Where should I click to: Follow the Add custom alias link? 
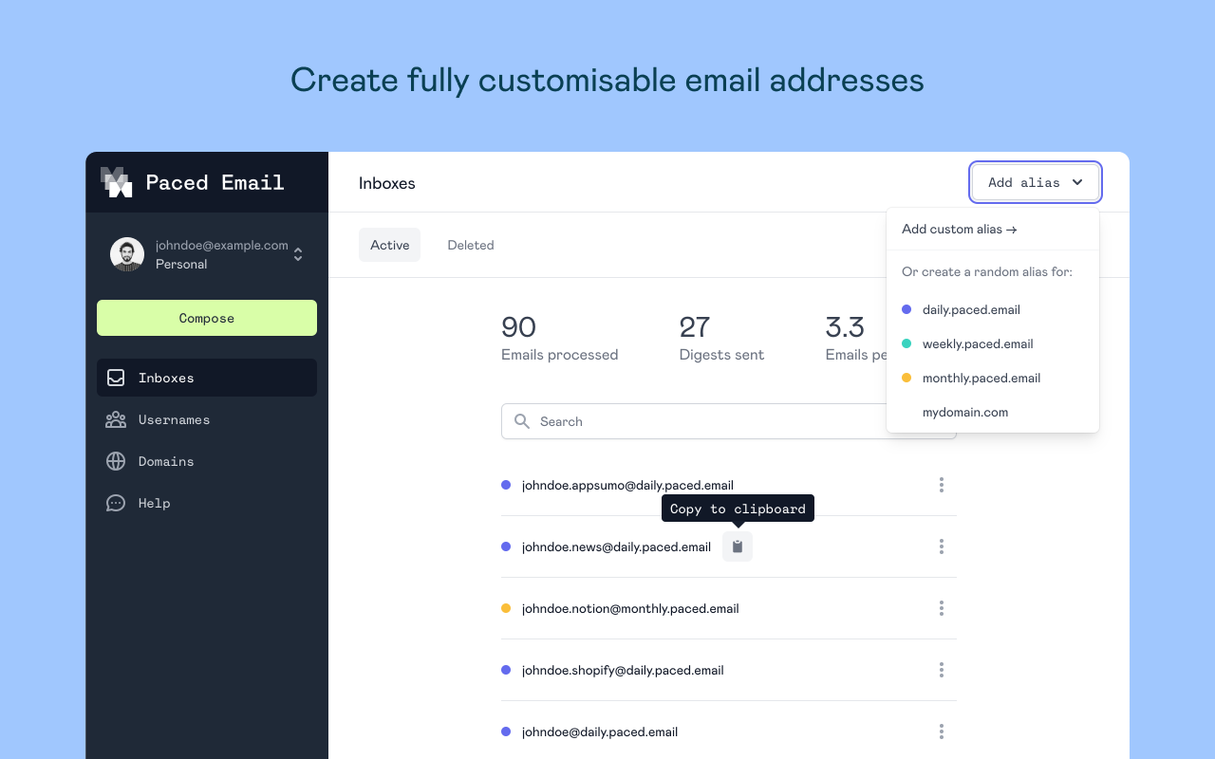click(959, 229)
